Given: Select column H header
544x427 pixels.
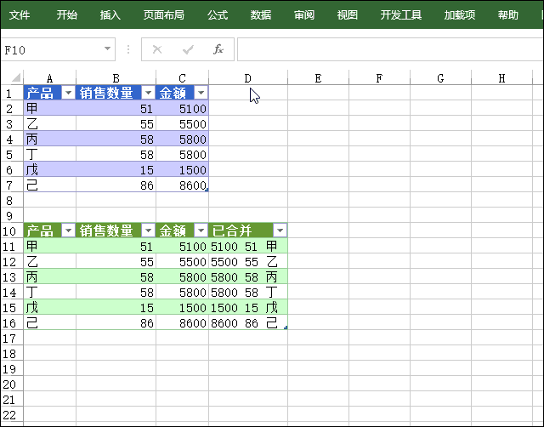Looking at the screenshot, I should [501, 78].
